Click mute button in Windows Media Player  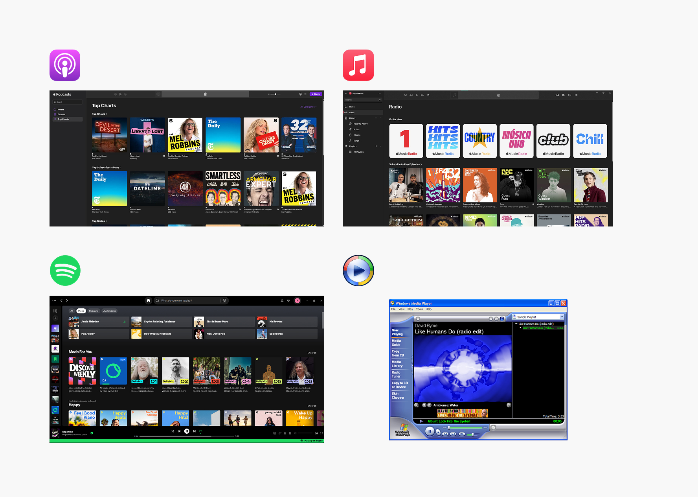coord(462,434)
